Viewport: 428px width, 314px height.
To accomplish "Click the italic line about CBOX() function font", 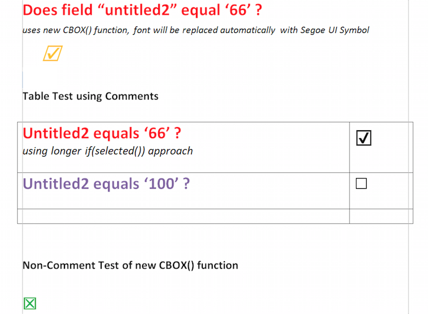I will pyautogui.click(x=196, y=30).
